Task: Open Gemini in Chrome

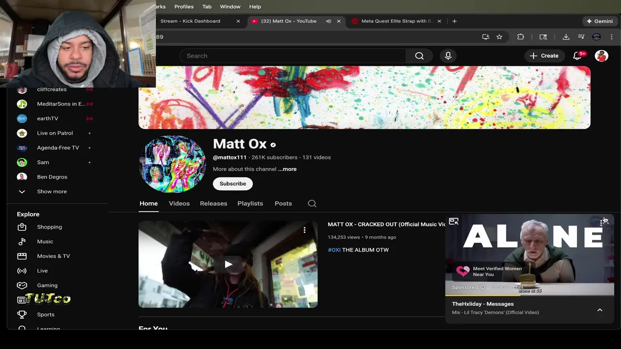Action: [600, 21]
